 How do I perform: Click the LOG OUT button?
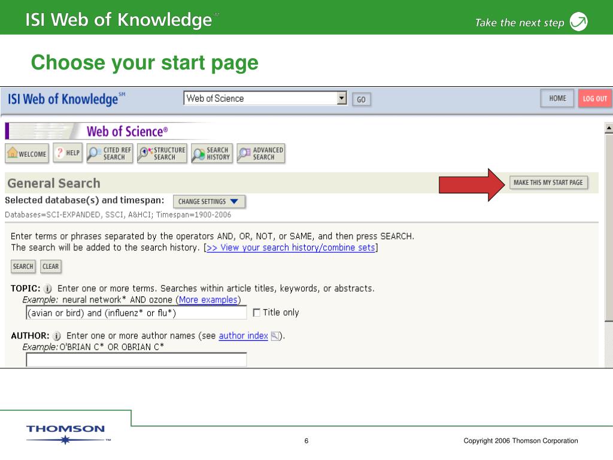click(594, 99)
